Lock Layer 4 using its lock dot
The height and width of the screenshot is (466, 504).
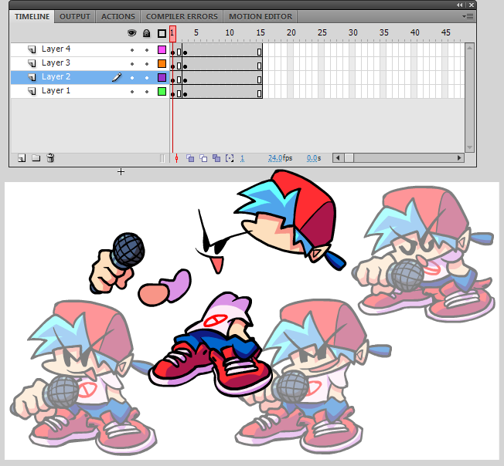point(147,50)
